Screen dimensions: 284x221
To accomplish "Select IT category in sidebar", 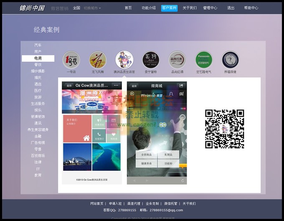I will (x=38, y=169).
